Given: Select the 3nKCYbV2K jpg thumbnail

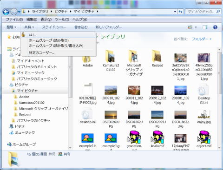Looking at the screenshot, I should click(x=181, y=58).
